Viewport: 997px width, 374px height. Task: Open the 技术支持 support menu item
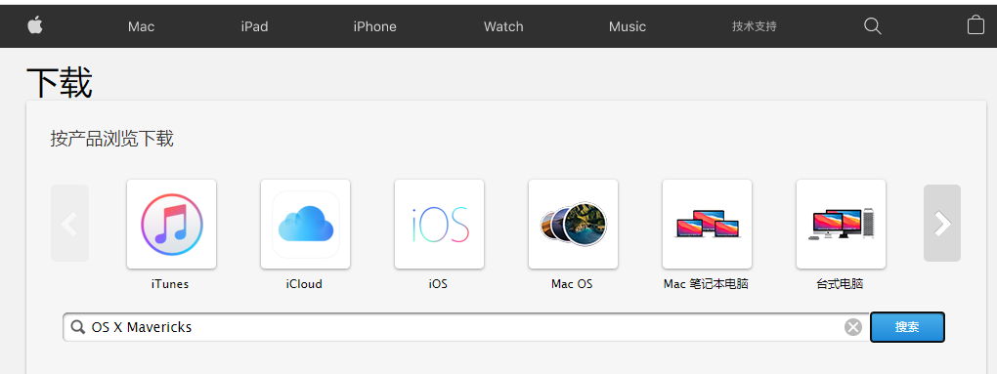pos(755,26)
